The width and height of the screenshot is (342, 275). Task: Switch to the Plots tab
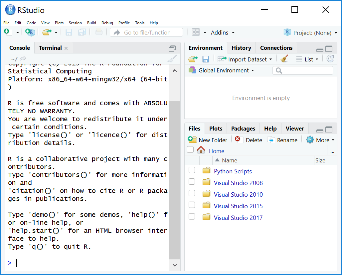pos(216,129)
